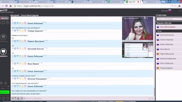Select guest Инна Вишня in participants list
Viewport: 182px width, 102px height.
(x=169, y=49)
